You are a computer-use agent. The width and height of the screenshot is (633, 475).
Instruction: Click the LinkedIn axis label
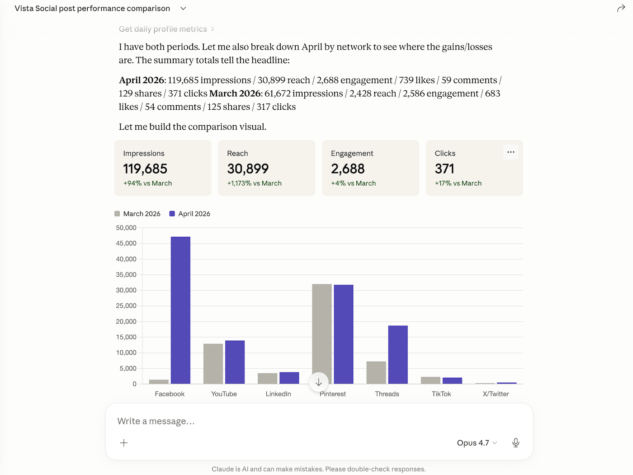pos(279,394)
